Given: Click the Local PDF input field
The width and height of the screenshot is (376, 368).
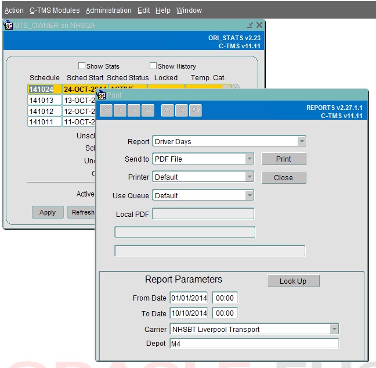Looking at the screenshot, I should click(203, 214).
